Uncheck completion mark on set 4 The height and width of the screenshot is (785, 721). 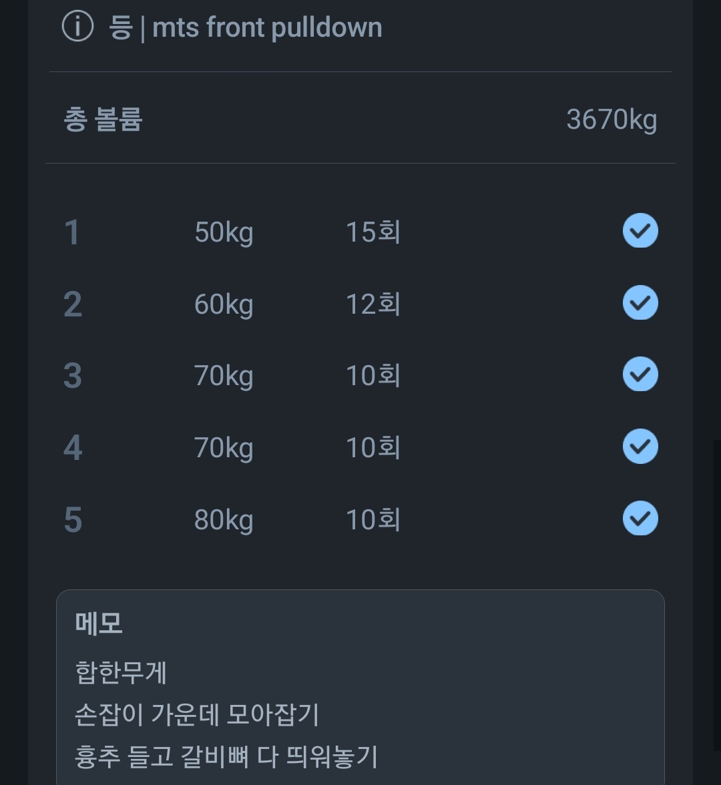tap(639, 446)
